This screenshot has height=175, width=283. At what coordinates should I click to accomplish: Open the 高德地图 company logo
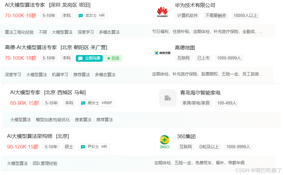[x=162, y=53]
